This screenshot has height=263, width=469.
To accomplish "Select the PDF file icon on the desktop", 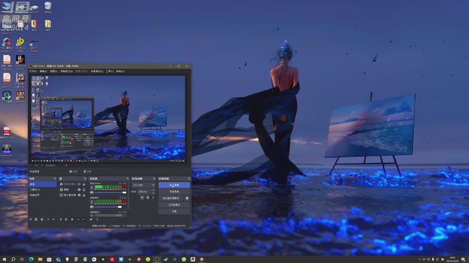I will [6, 133].
